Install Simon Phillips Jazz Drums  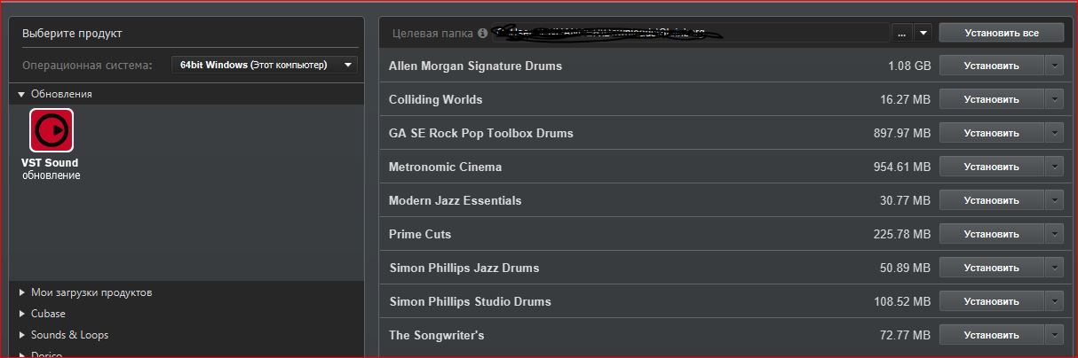coord(992,268)
